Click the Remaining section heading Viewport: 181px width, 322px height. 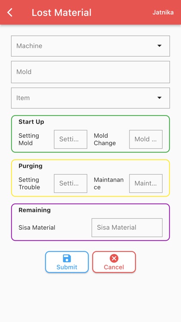coord(34,210)
